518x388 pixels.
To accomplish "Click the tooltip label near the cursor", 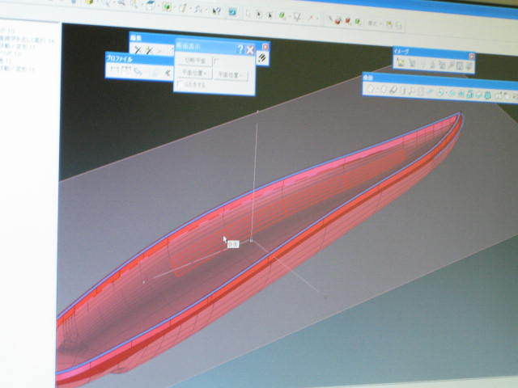I will pos(233,244).
